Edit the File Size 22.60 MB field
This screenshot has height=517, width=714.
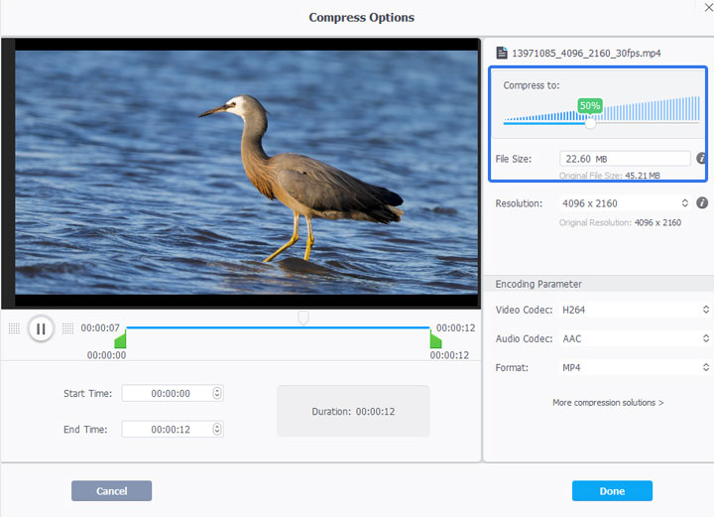point(625,159)
